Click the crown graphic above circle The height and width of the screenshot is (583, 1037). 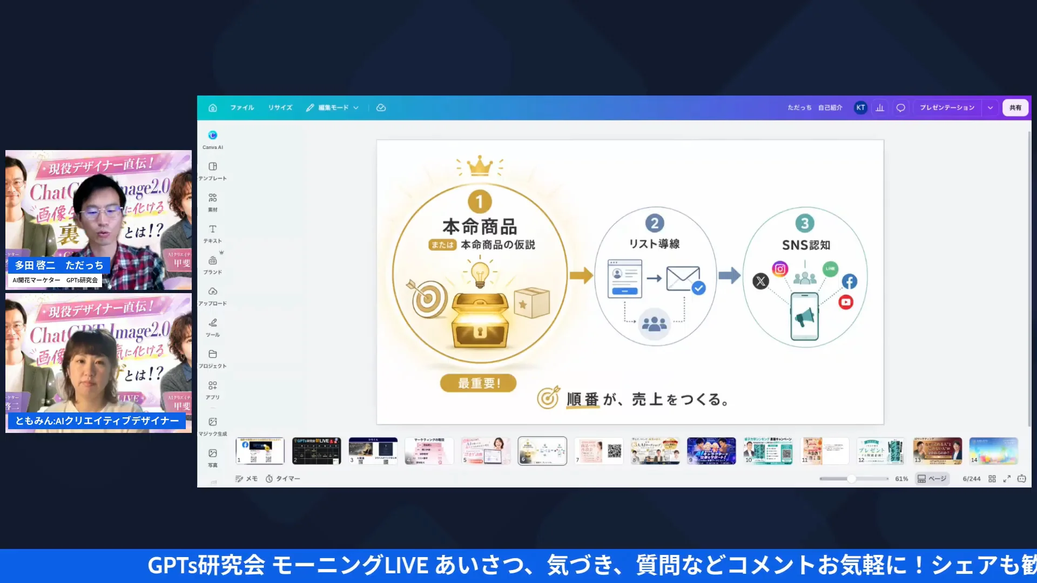click(x=480, y=166)
